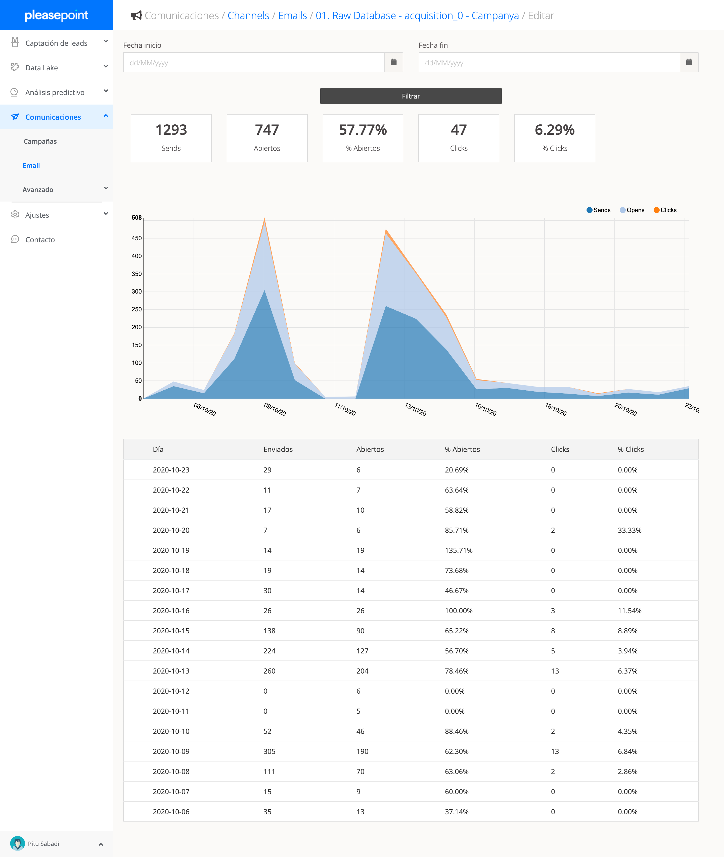Open the Channels breadcrumb link

point(248,16)
